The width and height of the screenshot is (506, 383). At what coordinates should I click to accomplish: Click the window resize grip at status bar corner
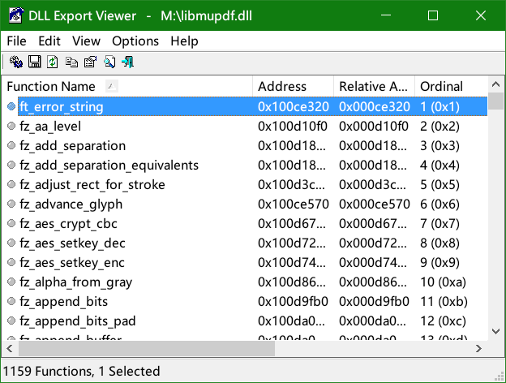[500, 377]
